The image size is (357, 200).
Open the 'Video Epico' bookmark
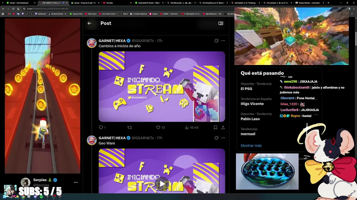tap(91, 14)
